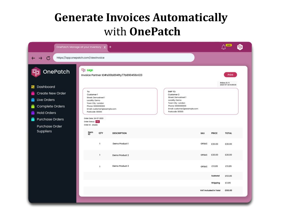Image resolution: width=282 pixels, height=212 pixels.
Task: Click the blue Live Orders icon
Action: [33, 100]
